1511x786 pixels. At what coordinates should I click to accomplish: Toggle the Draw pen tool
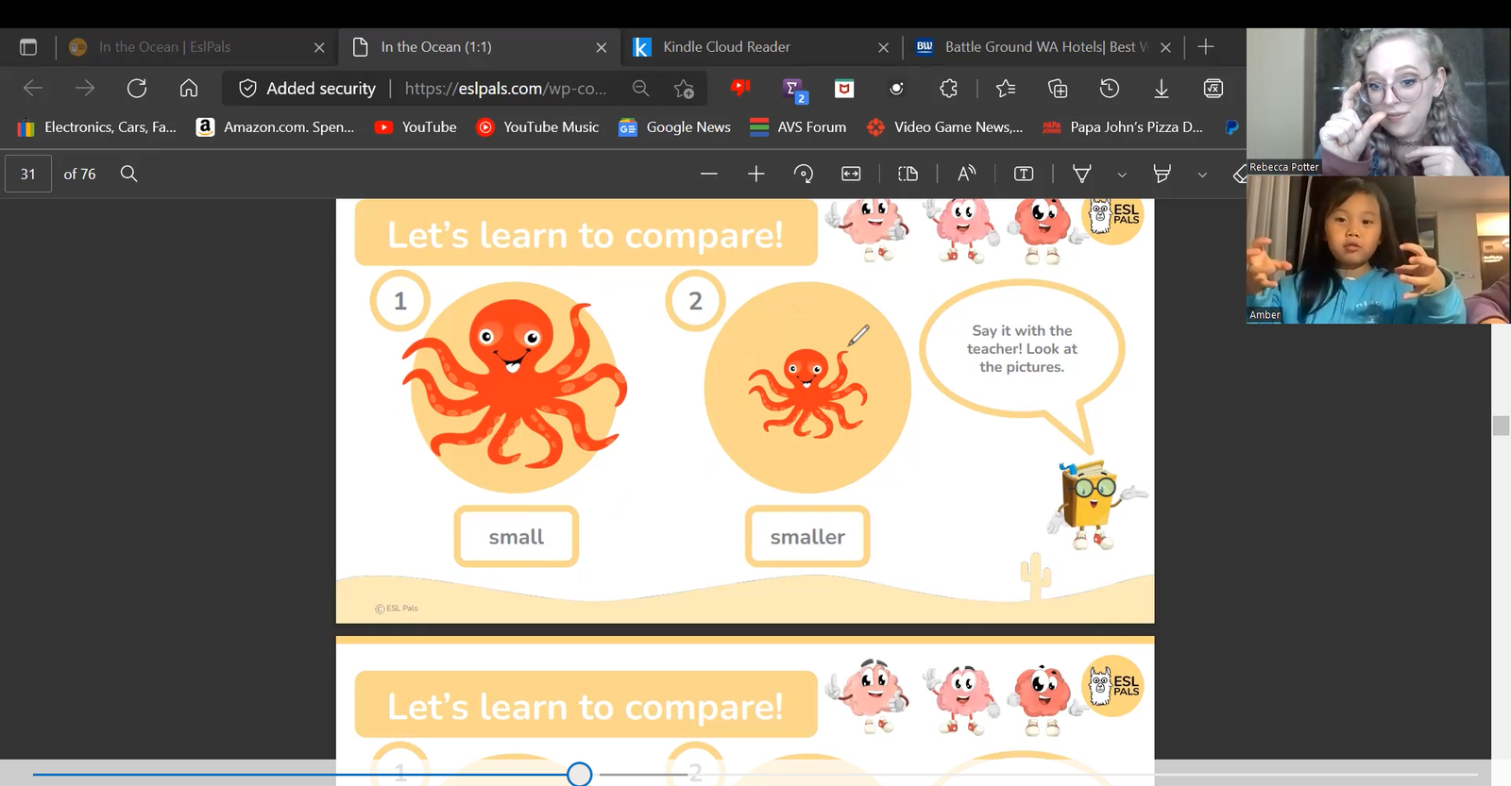(1082, 174)
